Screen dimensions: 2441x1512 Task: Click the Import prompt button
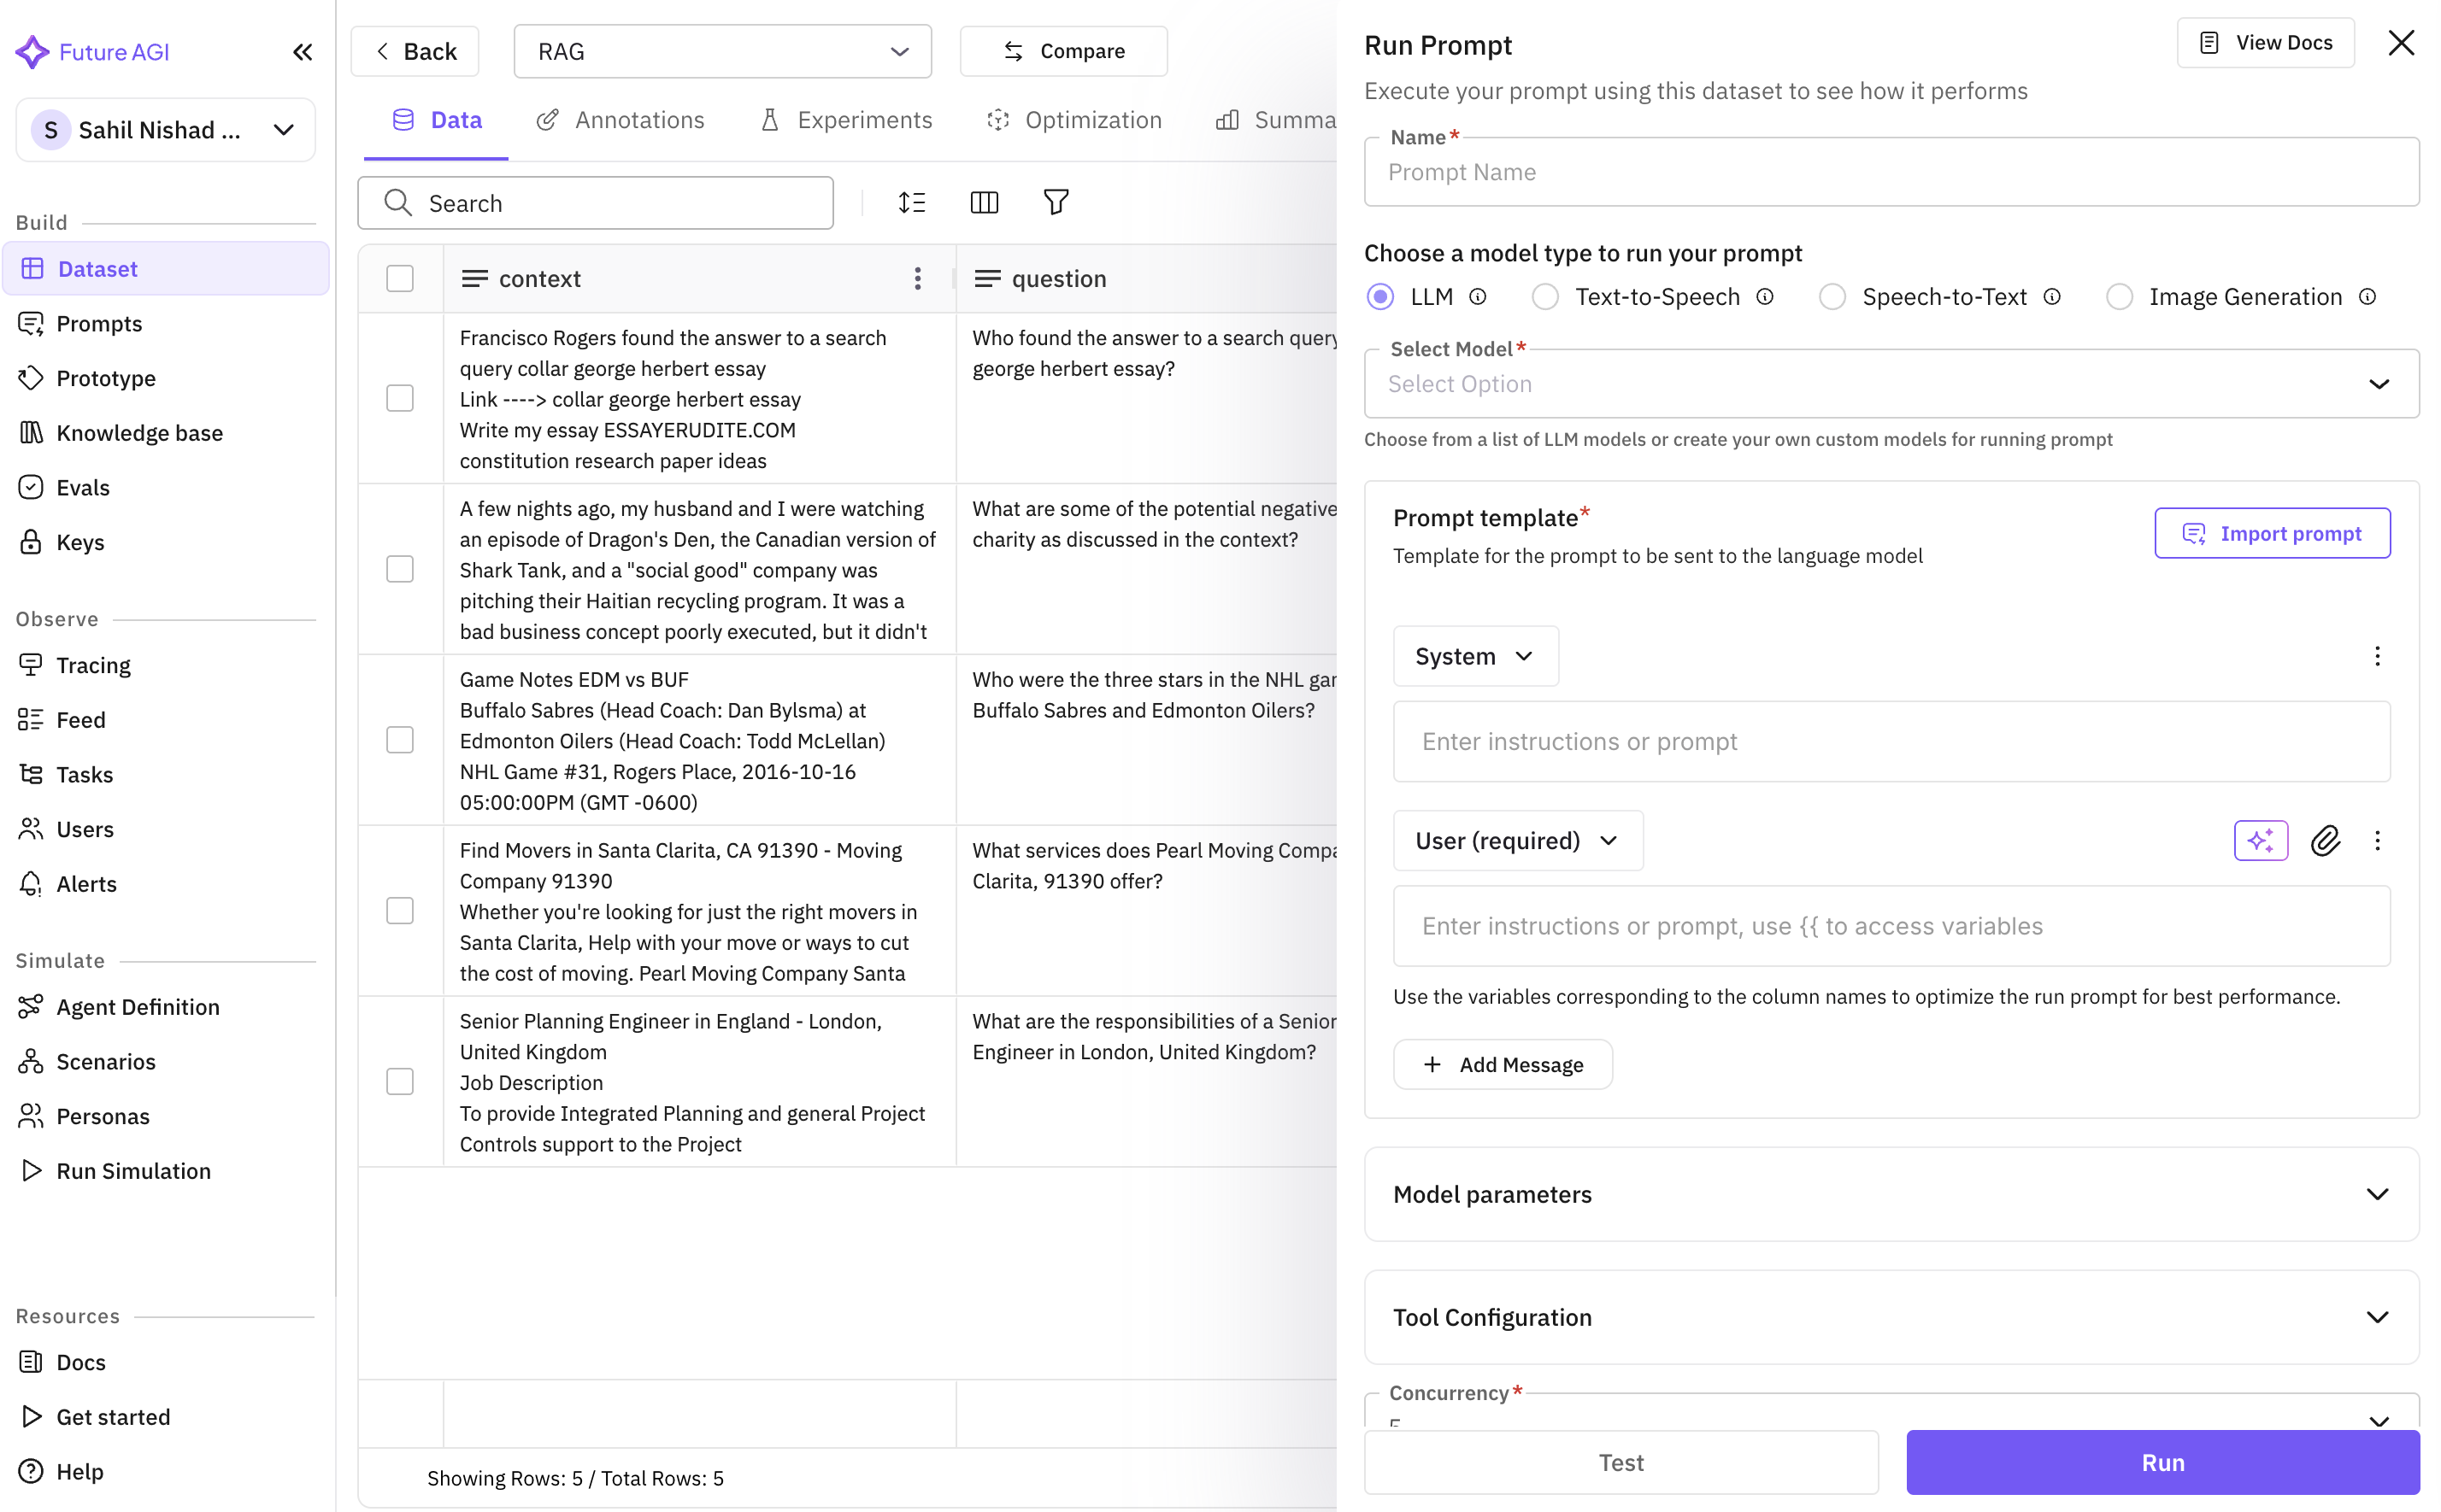tap(2272, 533)
